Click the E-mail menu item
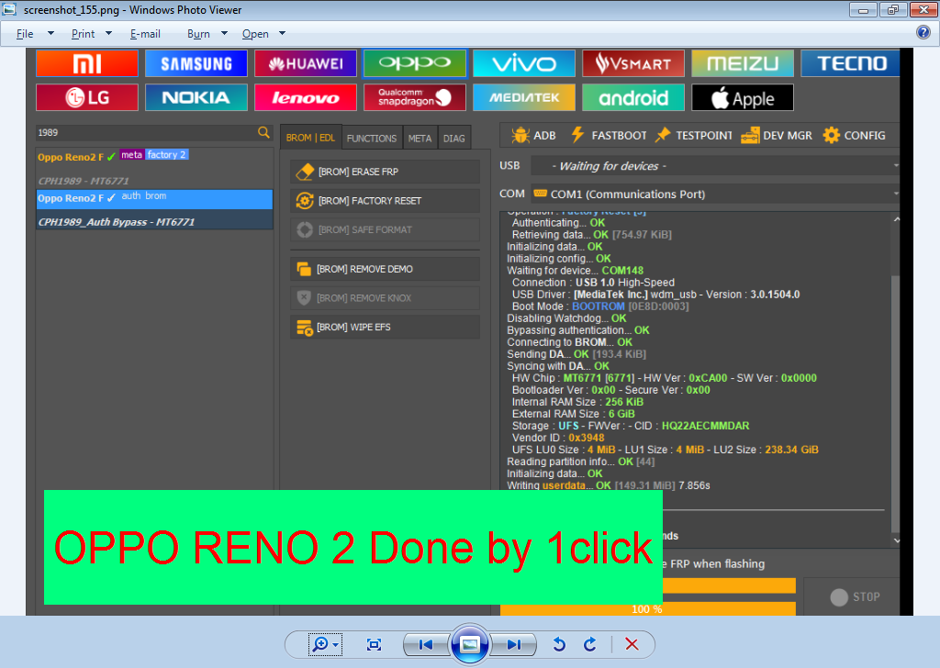 [145, 34]
